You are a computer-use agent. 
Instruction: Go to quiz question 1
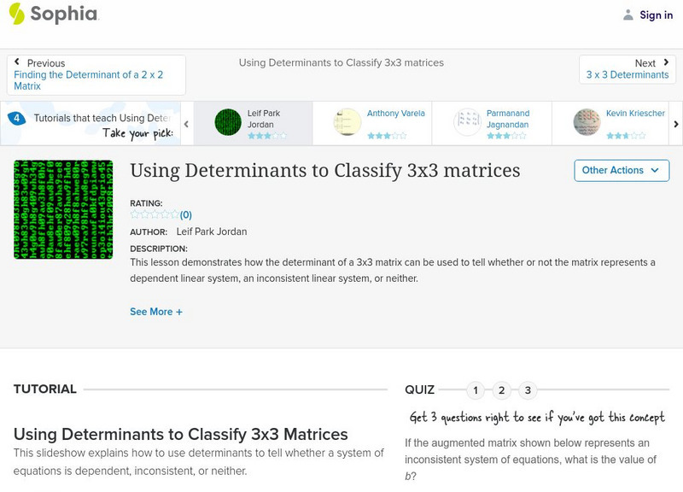coord(476,390)
